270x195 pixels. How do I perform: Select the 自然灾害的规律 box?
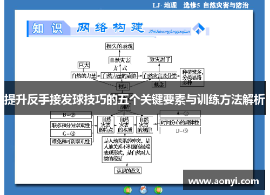point(144,124)
